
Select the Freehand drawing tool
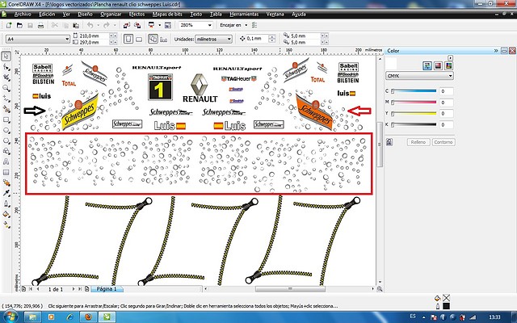(x=6, y=99)
